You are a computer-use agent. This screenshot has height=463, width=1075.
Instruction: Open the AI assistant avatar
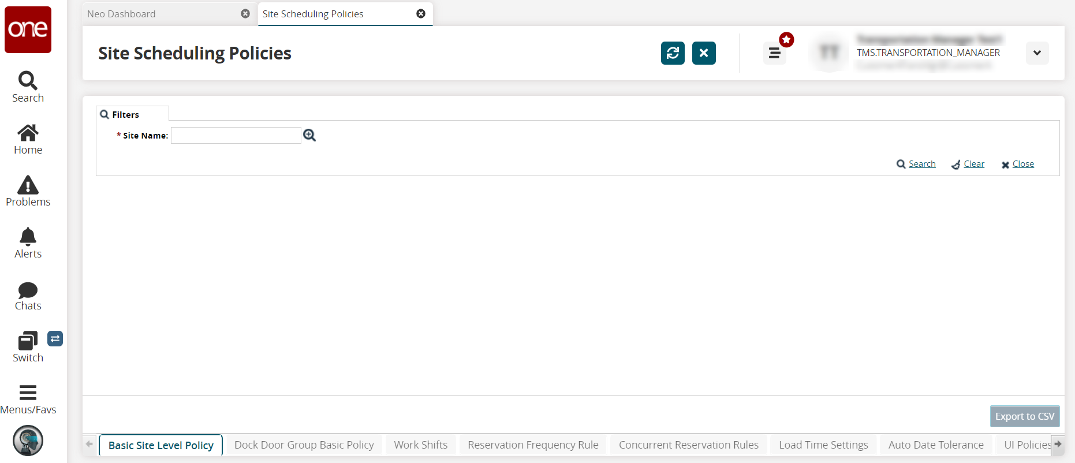28,440
